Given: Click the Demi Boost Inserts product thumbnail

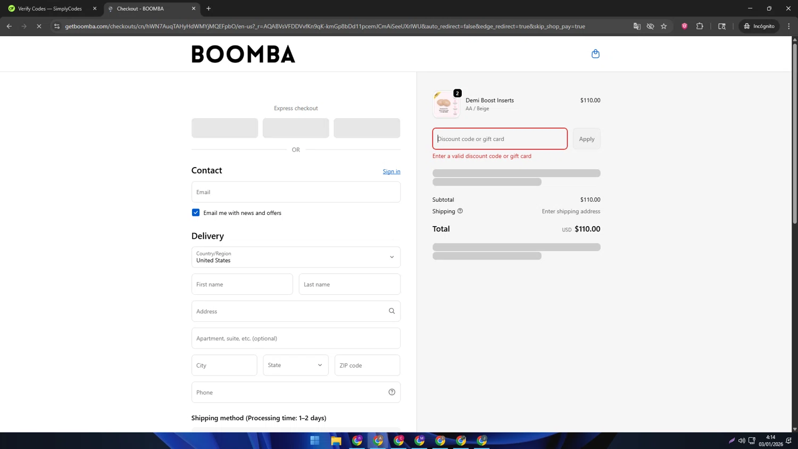Looking at the screenshot, I should [446, 104].
